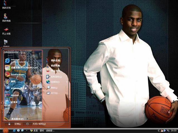This screenshot has width=178, height=133.
Task: Switch to 桌面 - 壁纸 taskbar window
Action: (x=42, y=131)
